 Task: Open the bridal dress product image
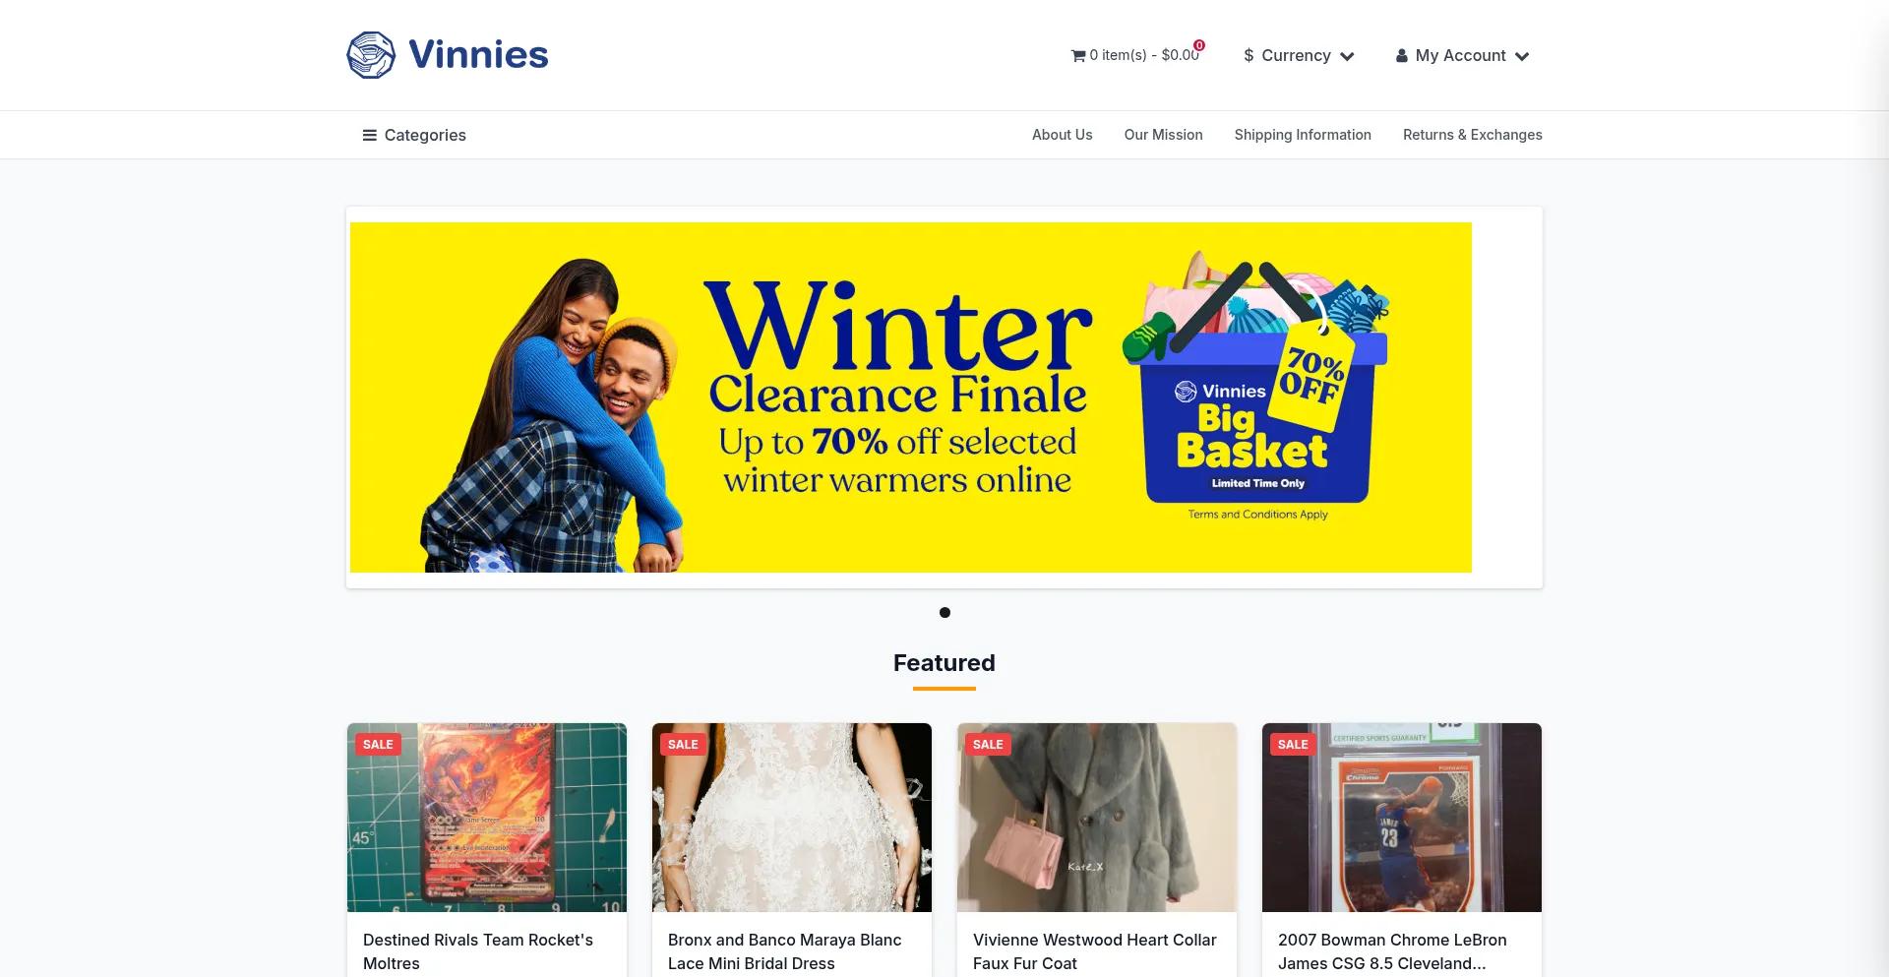(x=792, y=818)
